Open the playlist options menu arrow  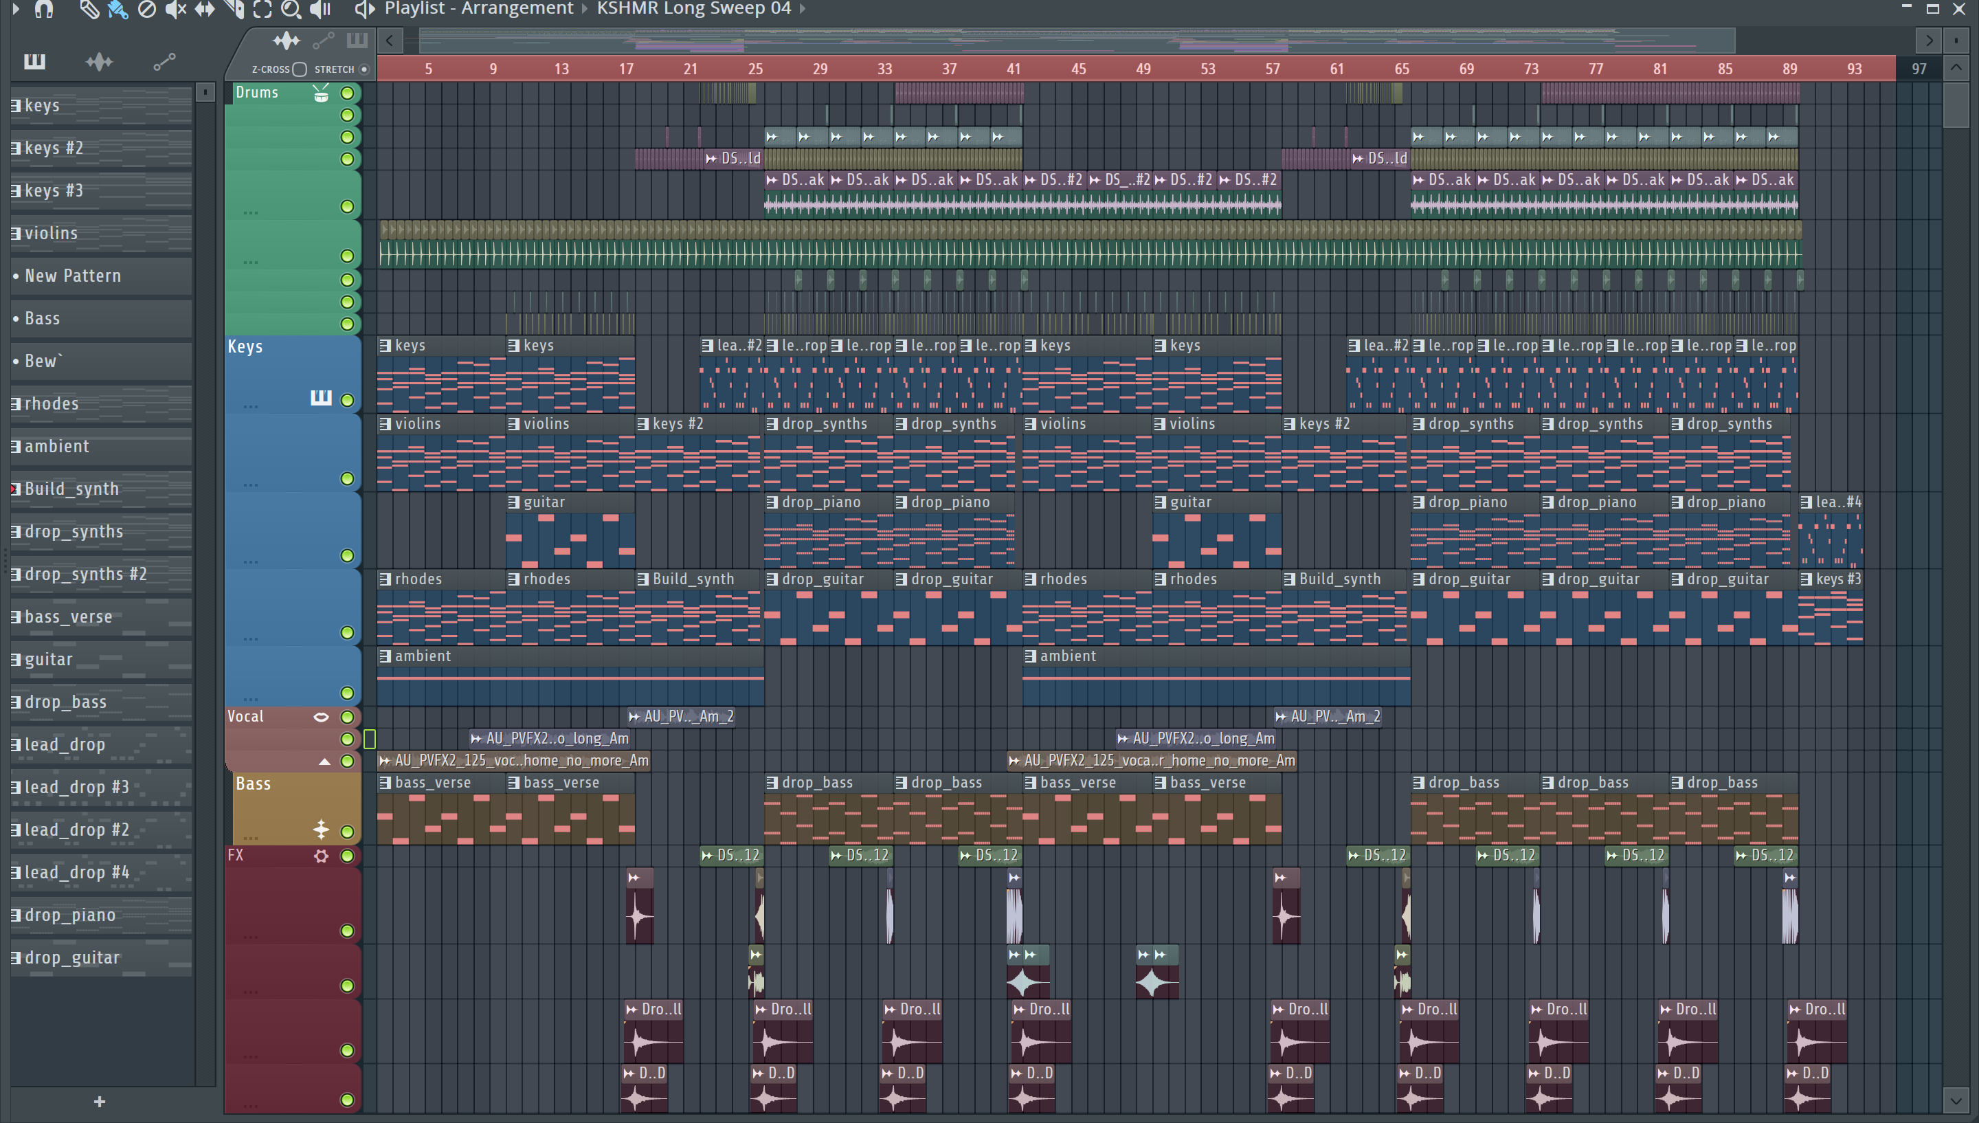pyautogui.click(x=15, y=8)
